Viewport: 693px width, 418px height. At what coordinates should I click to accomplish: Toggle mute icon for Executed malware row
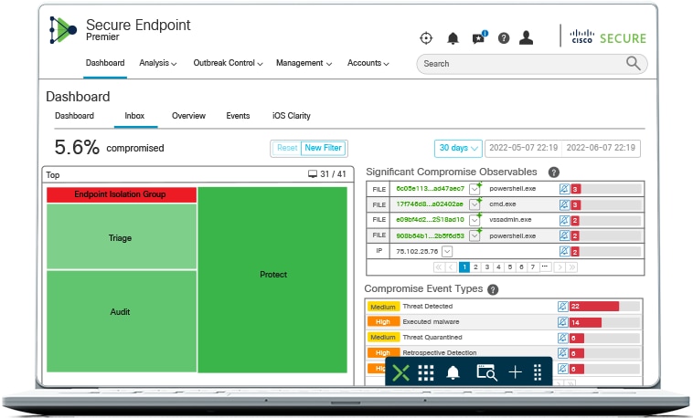coord(563,322)
